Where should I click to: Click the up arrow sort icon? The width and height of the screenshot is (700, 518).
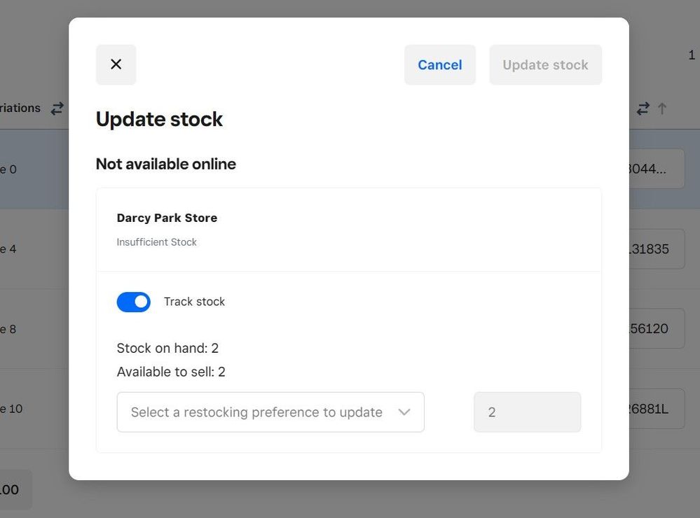tap(662, 108)
